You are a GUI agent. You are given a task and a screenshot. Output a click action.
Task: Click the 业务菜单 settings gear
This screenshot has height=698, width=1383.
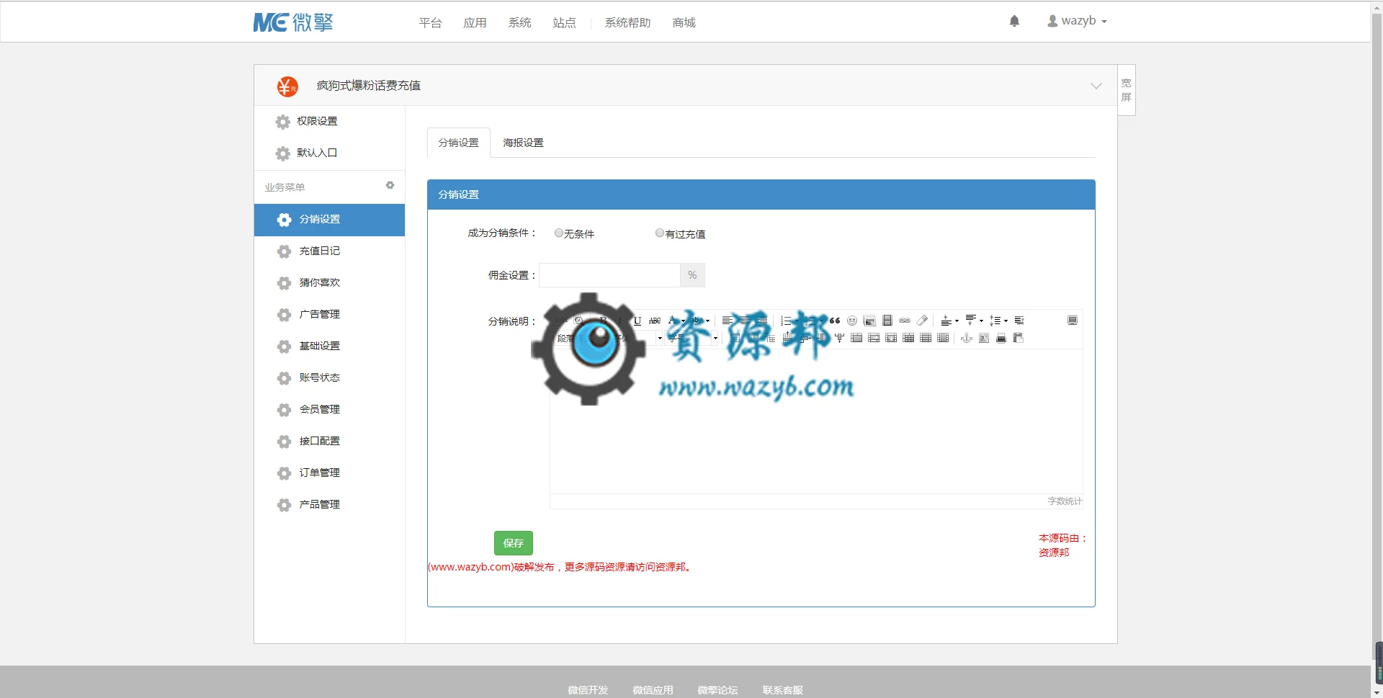click(x=390, y=186)
